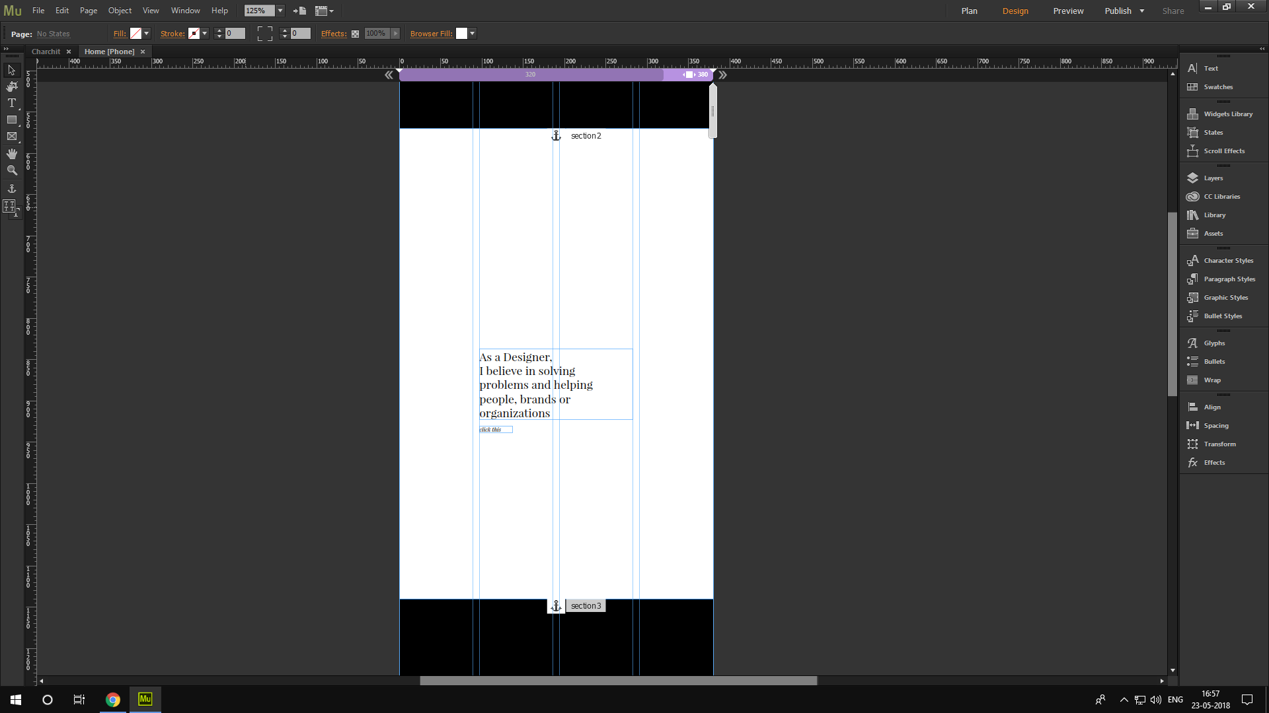Open the Effects percentage dropdown

point(396,33)
